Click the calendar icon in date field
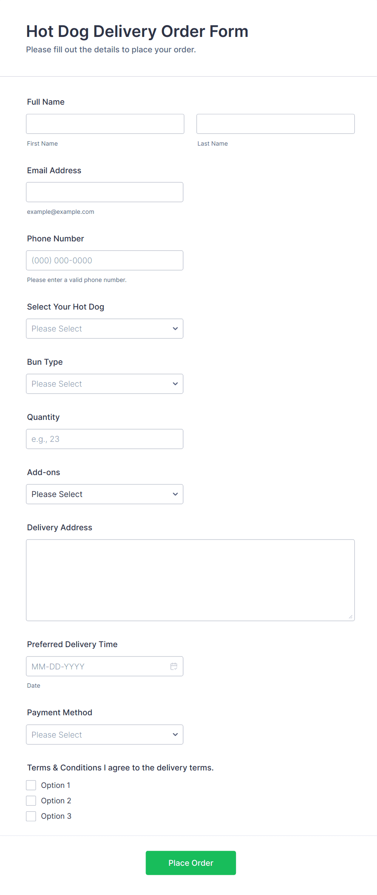This screenshot has width=377, height=895. pyautogui.click(x=174, y=666)
